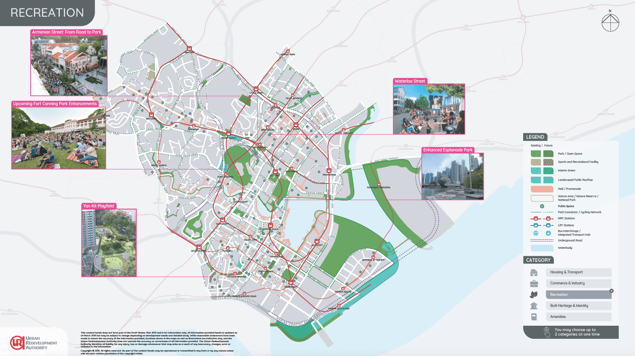Screen dimensions: 635x356
Task: Click the Urban Redevelopment Authority logo
Action: (34, 343)
